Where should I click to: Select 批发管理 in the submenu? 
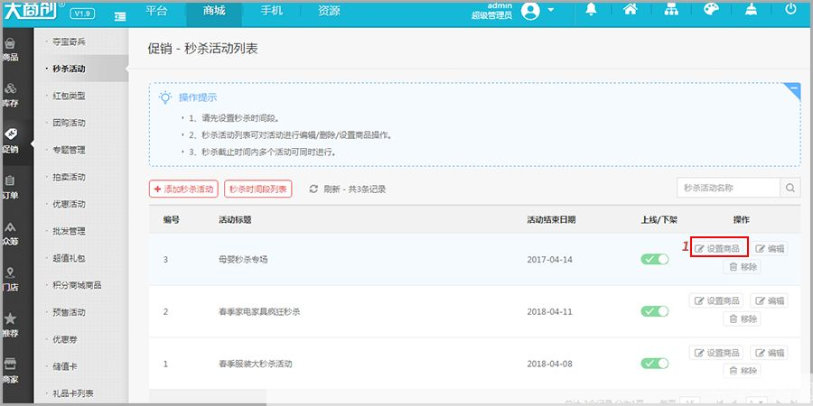click(69, 231)
